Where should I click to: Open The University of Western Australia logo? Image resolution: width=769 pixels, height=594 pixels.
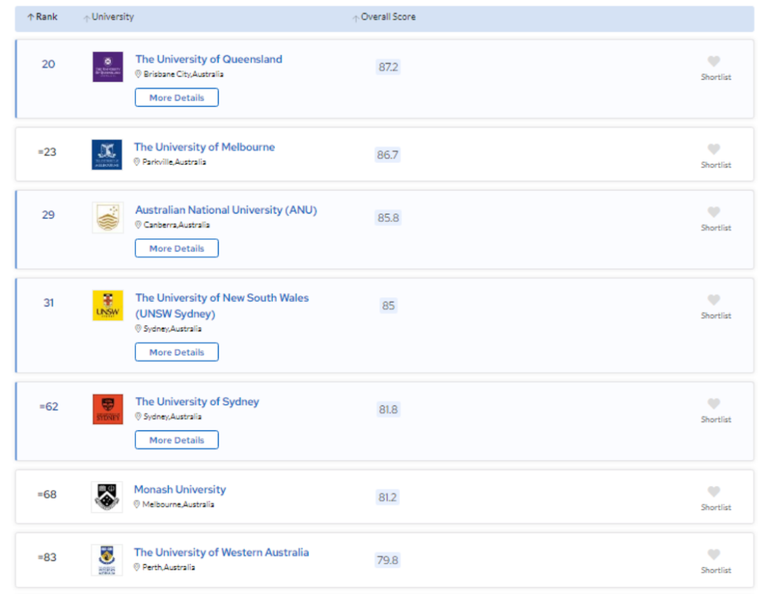(107, 560)
